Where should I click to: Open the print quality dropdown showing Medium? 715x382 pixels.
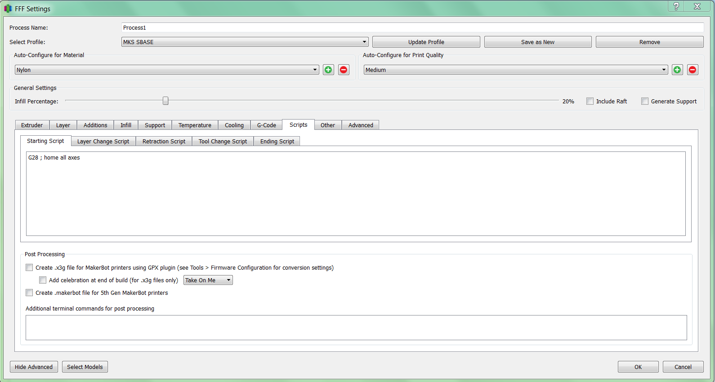tap(516, 70)
